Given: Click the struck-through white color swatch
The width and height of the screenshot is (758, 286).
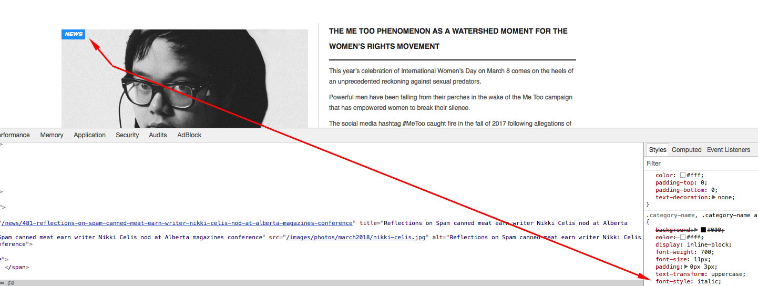Looking at the screenshot, I should point(683,238).
